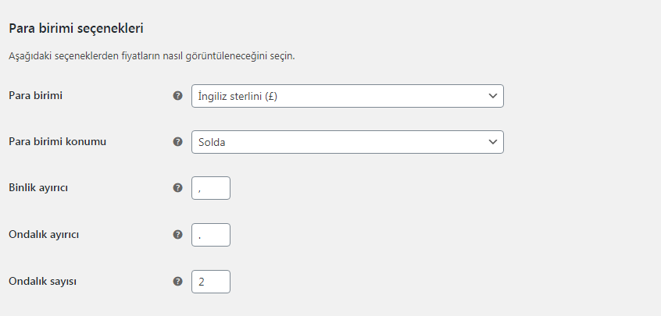The width and height of the screenshot is (661, 316).
Task: Select the Ondalık sayısı field showing 2
Action: 211,282
